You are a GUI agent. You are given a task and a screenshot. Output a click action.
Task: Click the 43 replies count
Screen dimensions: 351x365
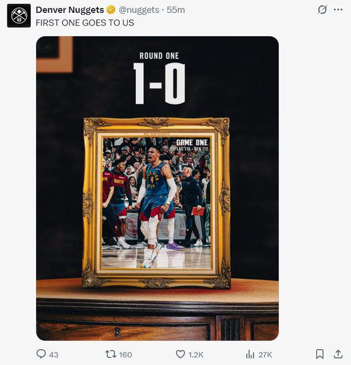[x=54, y=355]
